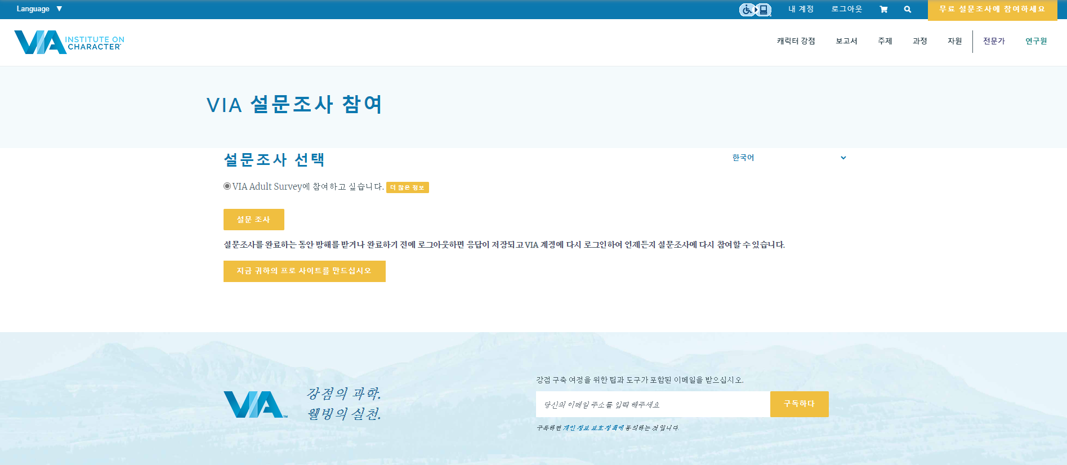The width and height of the screenshot is (1067, 465).
Task: Click the 무료 설문조사에 참여하세요 button
Action: pos(992,10)
